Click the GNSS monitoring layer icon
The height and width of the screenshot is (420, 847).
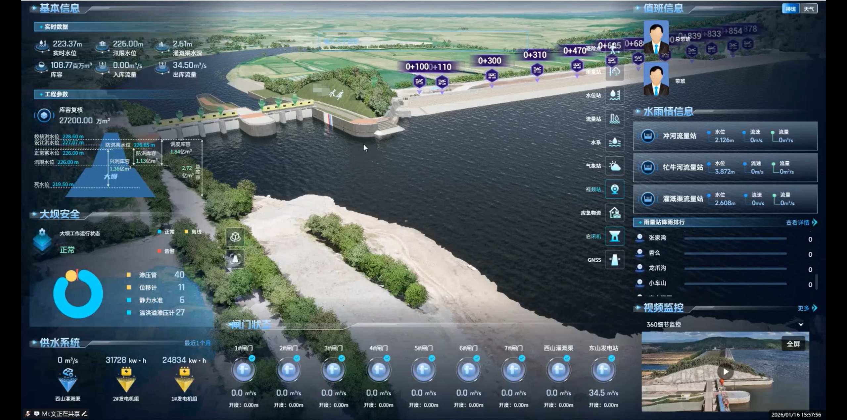615,260
